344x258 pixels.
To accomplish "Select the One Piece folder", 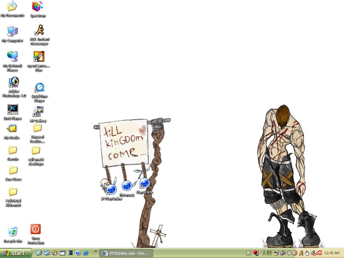I will (13, 174).
